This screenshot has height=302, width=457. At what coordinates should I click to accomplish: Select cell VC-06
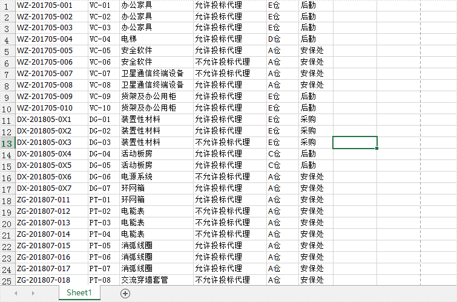[x=104, y=62]
